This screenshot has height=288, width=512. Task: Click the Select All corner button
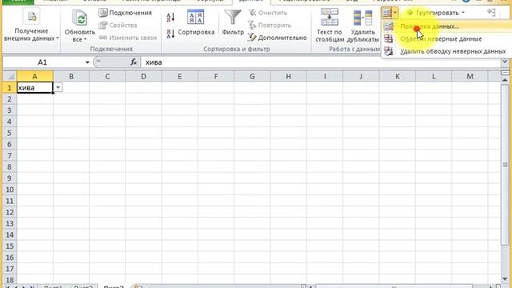pyautogui.click(x=10, y=77)
